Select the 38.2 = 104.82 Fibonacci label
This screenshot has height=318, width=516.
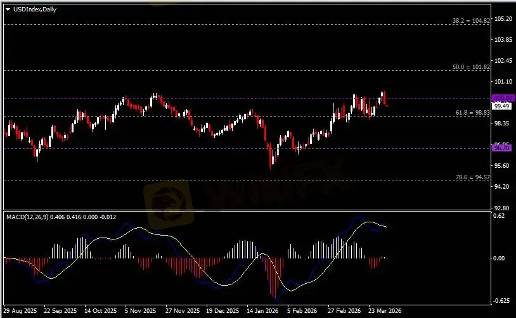point(472,21)
